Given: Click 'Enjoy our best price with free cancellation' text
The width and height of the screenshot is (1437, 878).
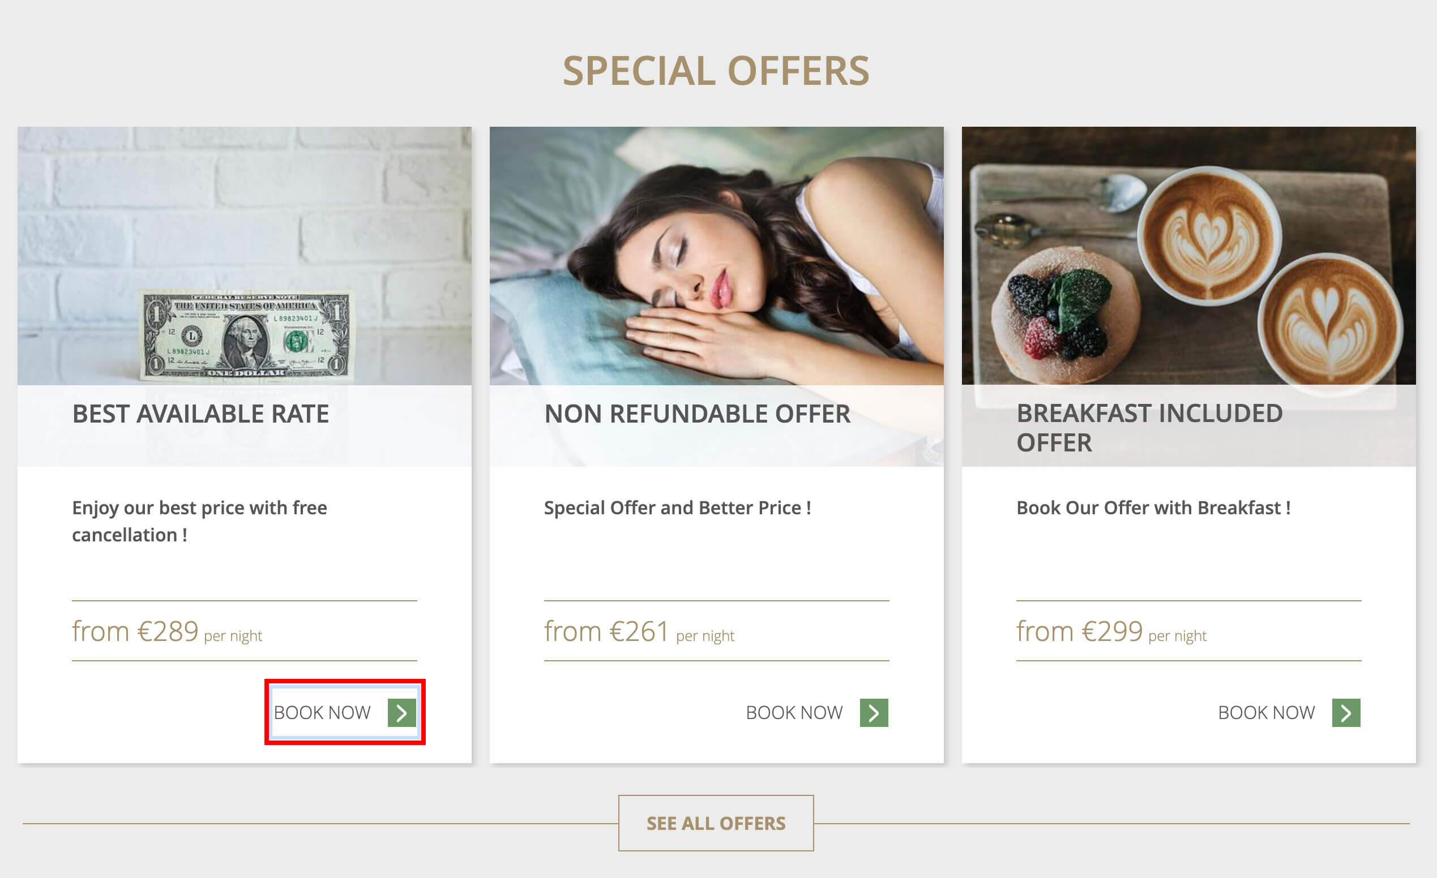Looking at the screenshot, I should [x=199, y=521].
